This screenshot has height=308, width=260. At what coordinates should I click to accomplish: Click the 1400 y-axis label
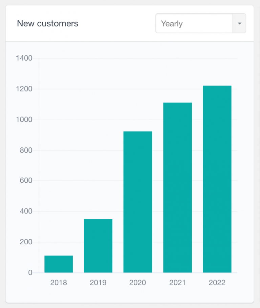point(24,58)
